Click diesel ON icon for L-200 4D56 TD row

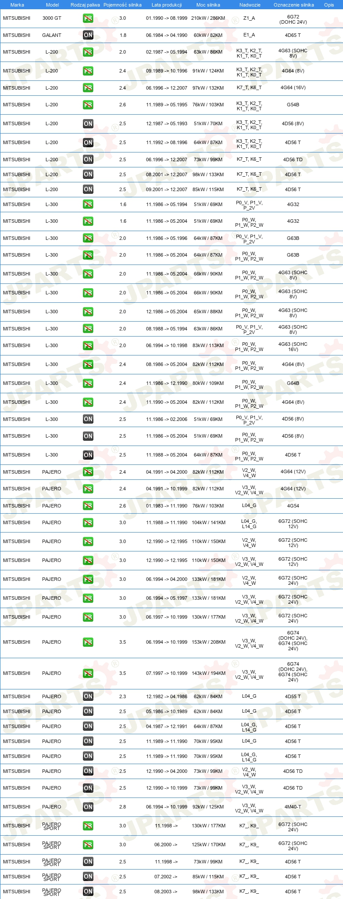coord(88,159)
